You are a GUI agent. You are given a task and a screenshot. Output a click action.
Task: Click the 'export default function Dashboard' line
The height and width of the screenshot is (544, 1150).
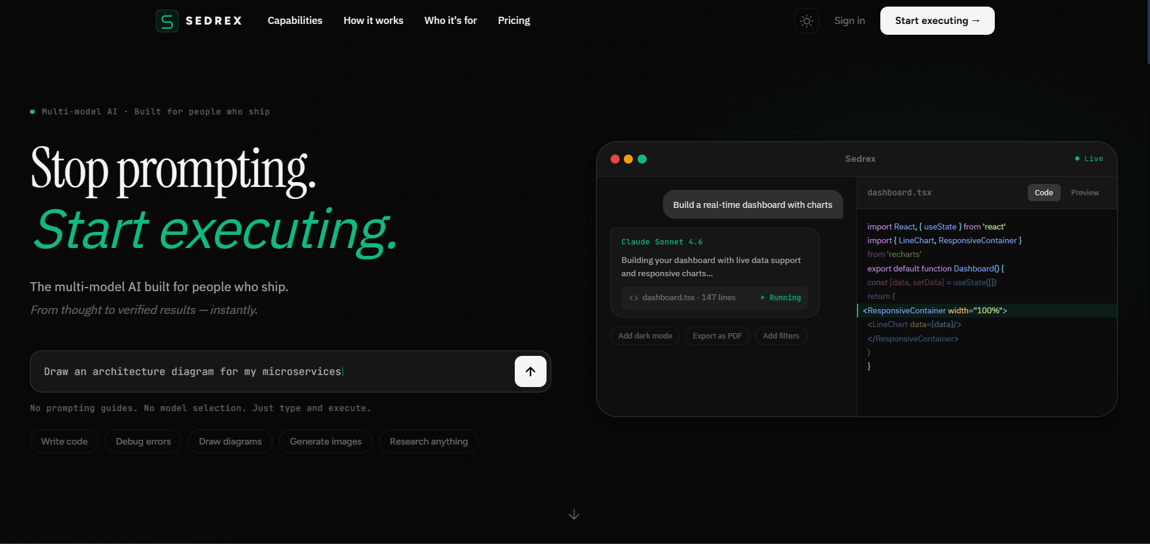click(935, 268)
